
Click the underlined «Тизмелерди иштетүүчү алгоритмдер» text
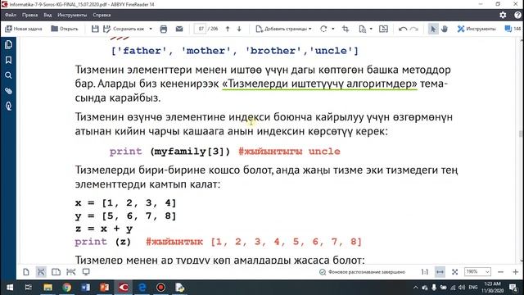coord(320,84)
